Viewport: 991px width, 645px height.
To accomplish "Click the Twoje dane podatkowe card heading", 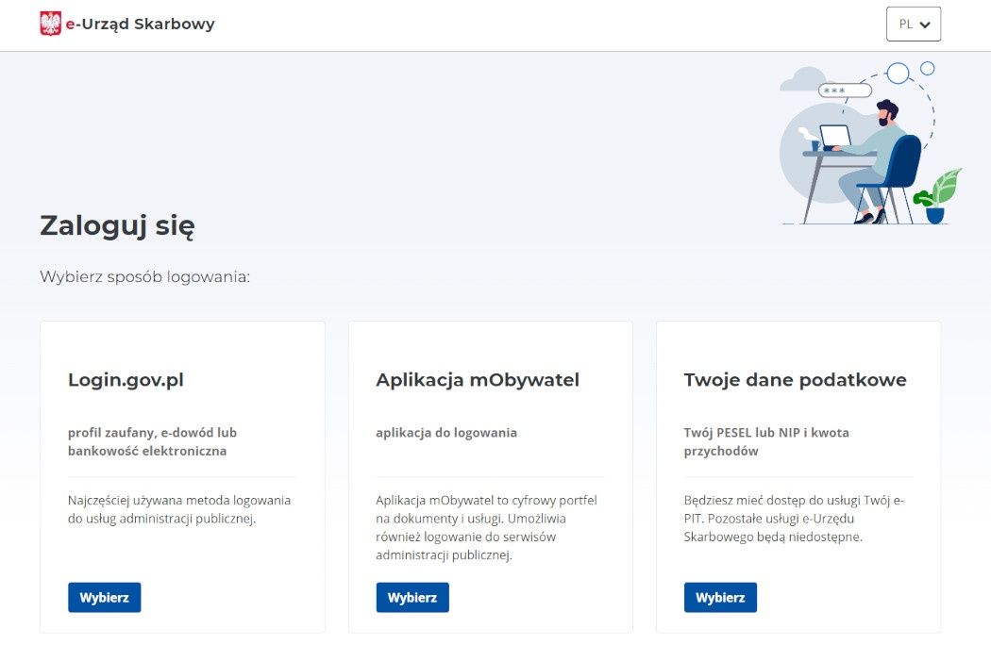I will 795,380.
